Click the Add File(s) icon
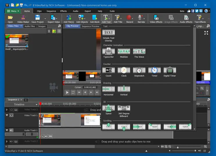 click(x=69, y=19)
